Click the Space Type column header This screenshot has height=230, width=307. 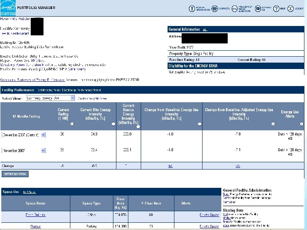click(91, 204)
